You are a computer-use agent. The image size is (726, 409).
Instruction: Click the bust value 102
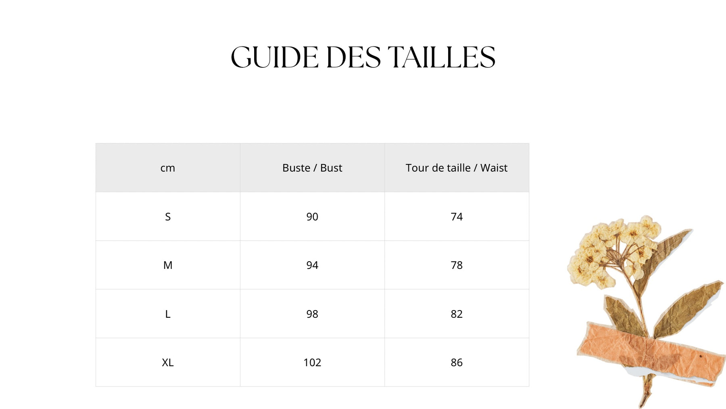312,363
